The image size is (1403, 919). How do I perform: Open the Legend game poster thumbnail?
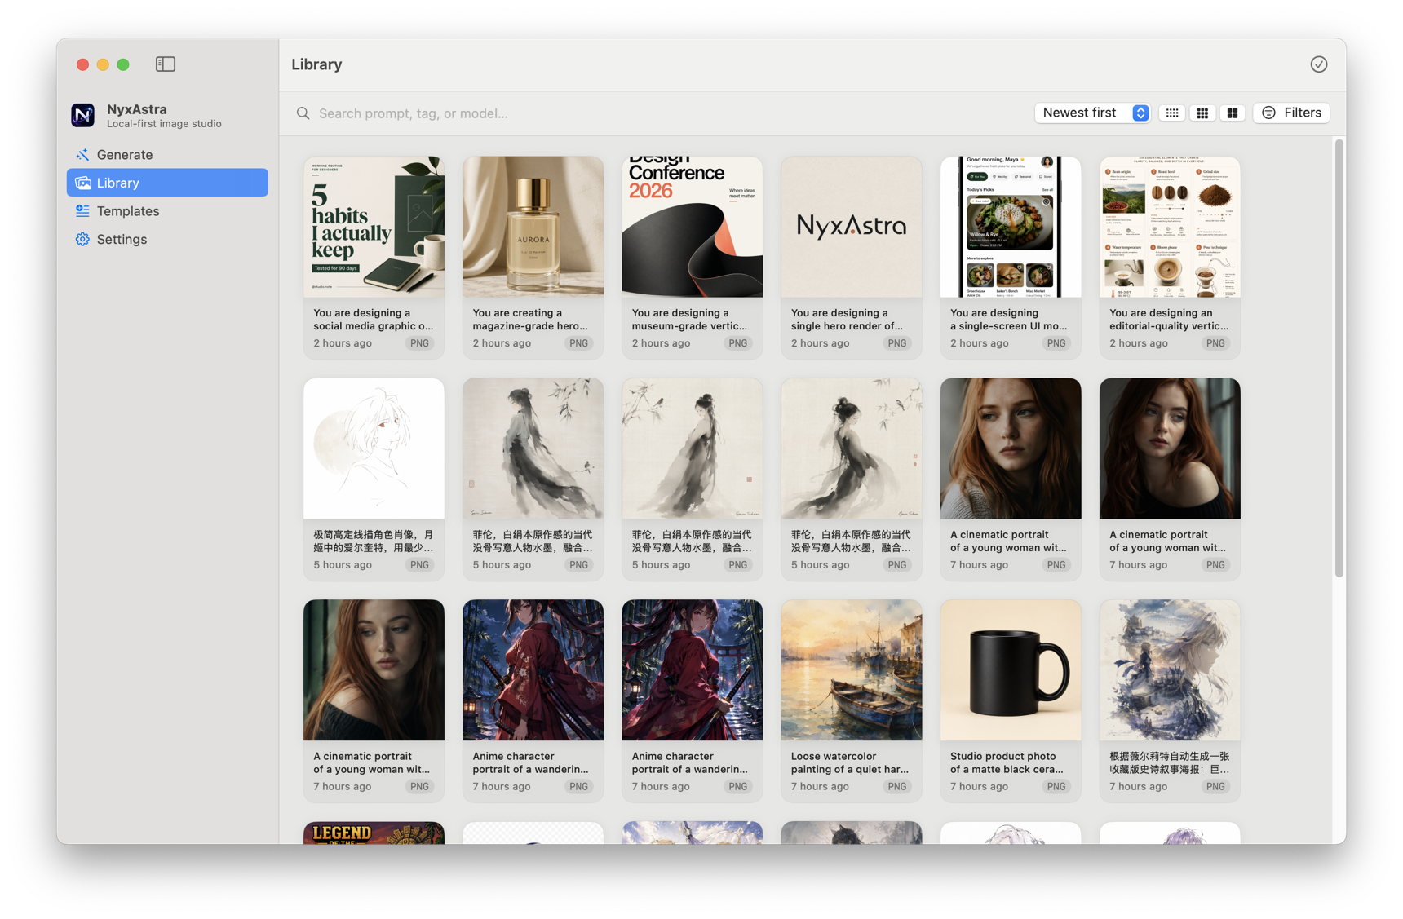click(374, 833)
